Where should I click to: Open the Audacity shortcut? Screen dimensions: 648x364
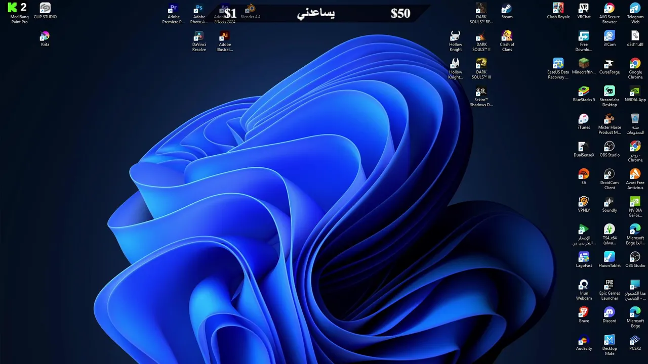[584, 343]
